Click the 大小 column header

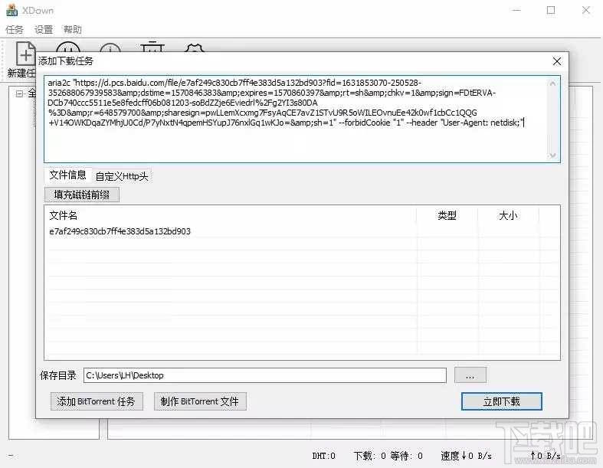[x=508, y=215]
